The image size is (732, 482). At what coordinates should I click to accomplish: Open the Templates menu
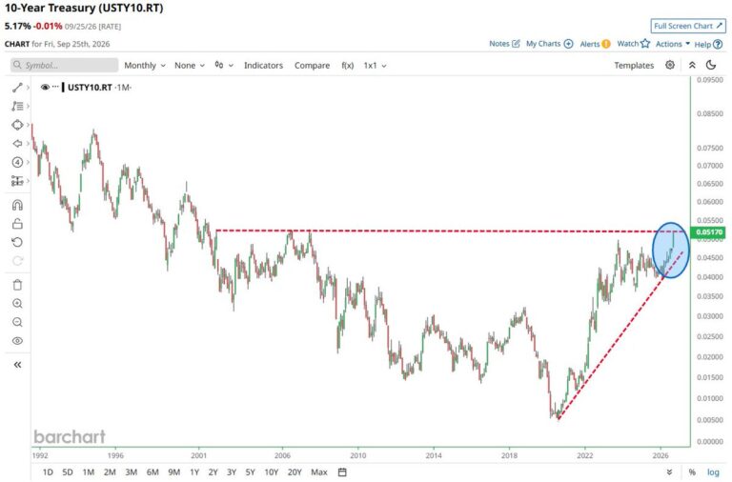[634, 66]
